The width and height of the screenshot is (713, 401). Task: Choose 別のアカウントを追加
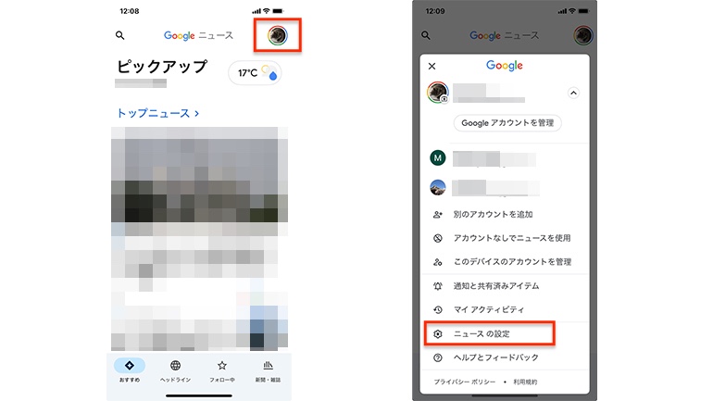point(505,214)
